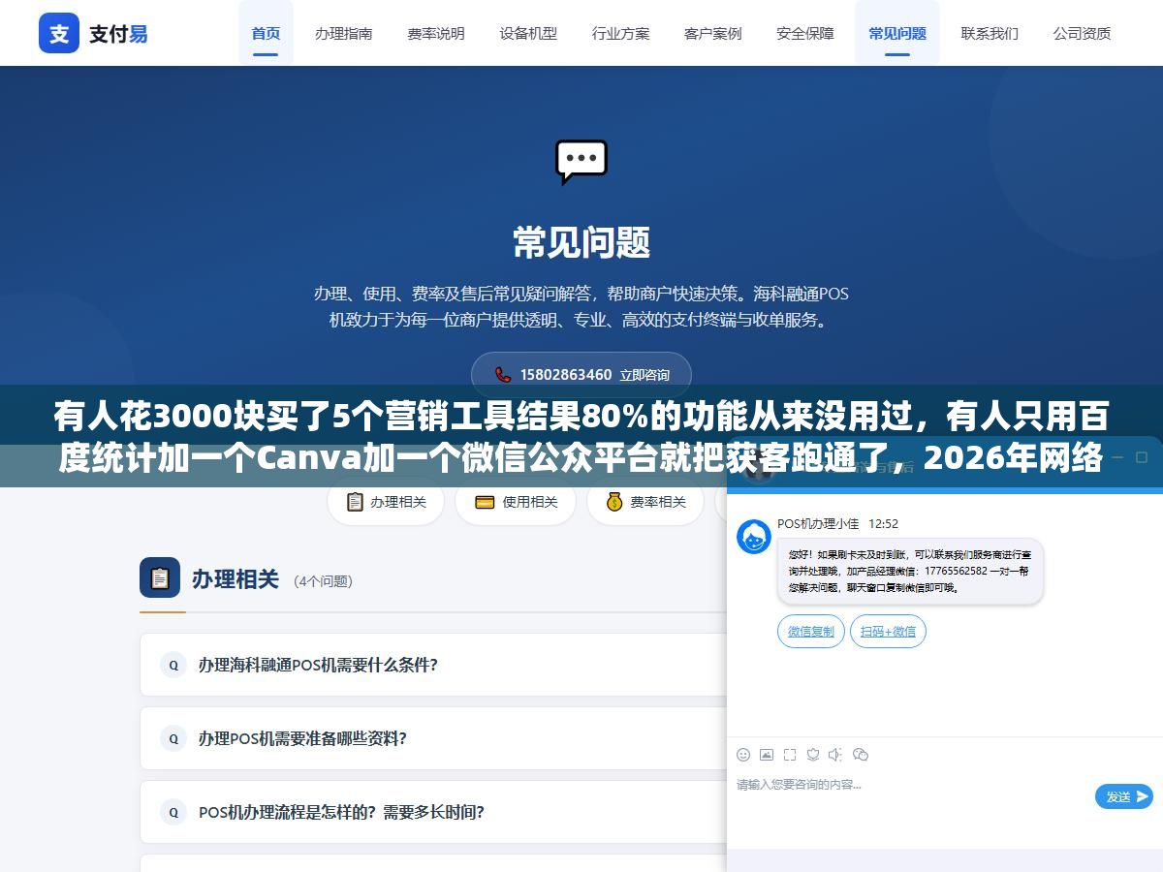Select 常见问题 navigation item

pyautogui.click(x=897, y=33)
